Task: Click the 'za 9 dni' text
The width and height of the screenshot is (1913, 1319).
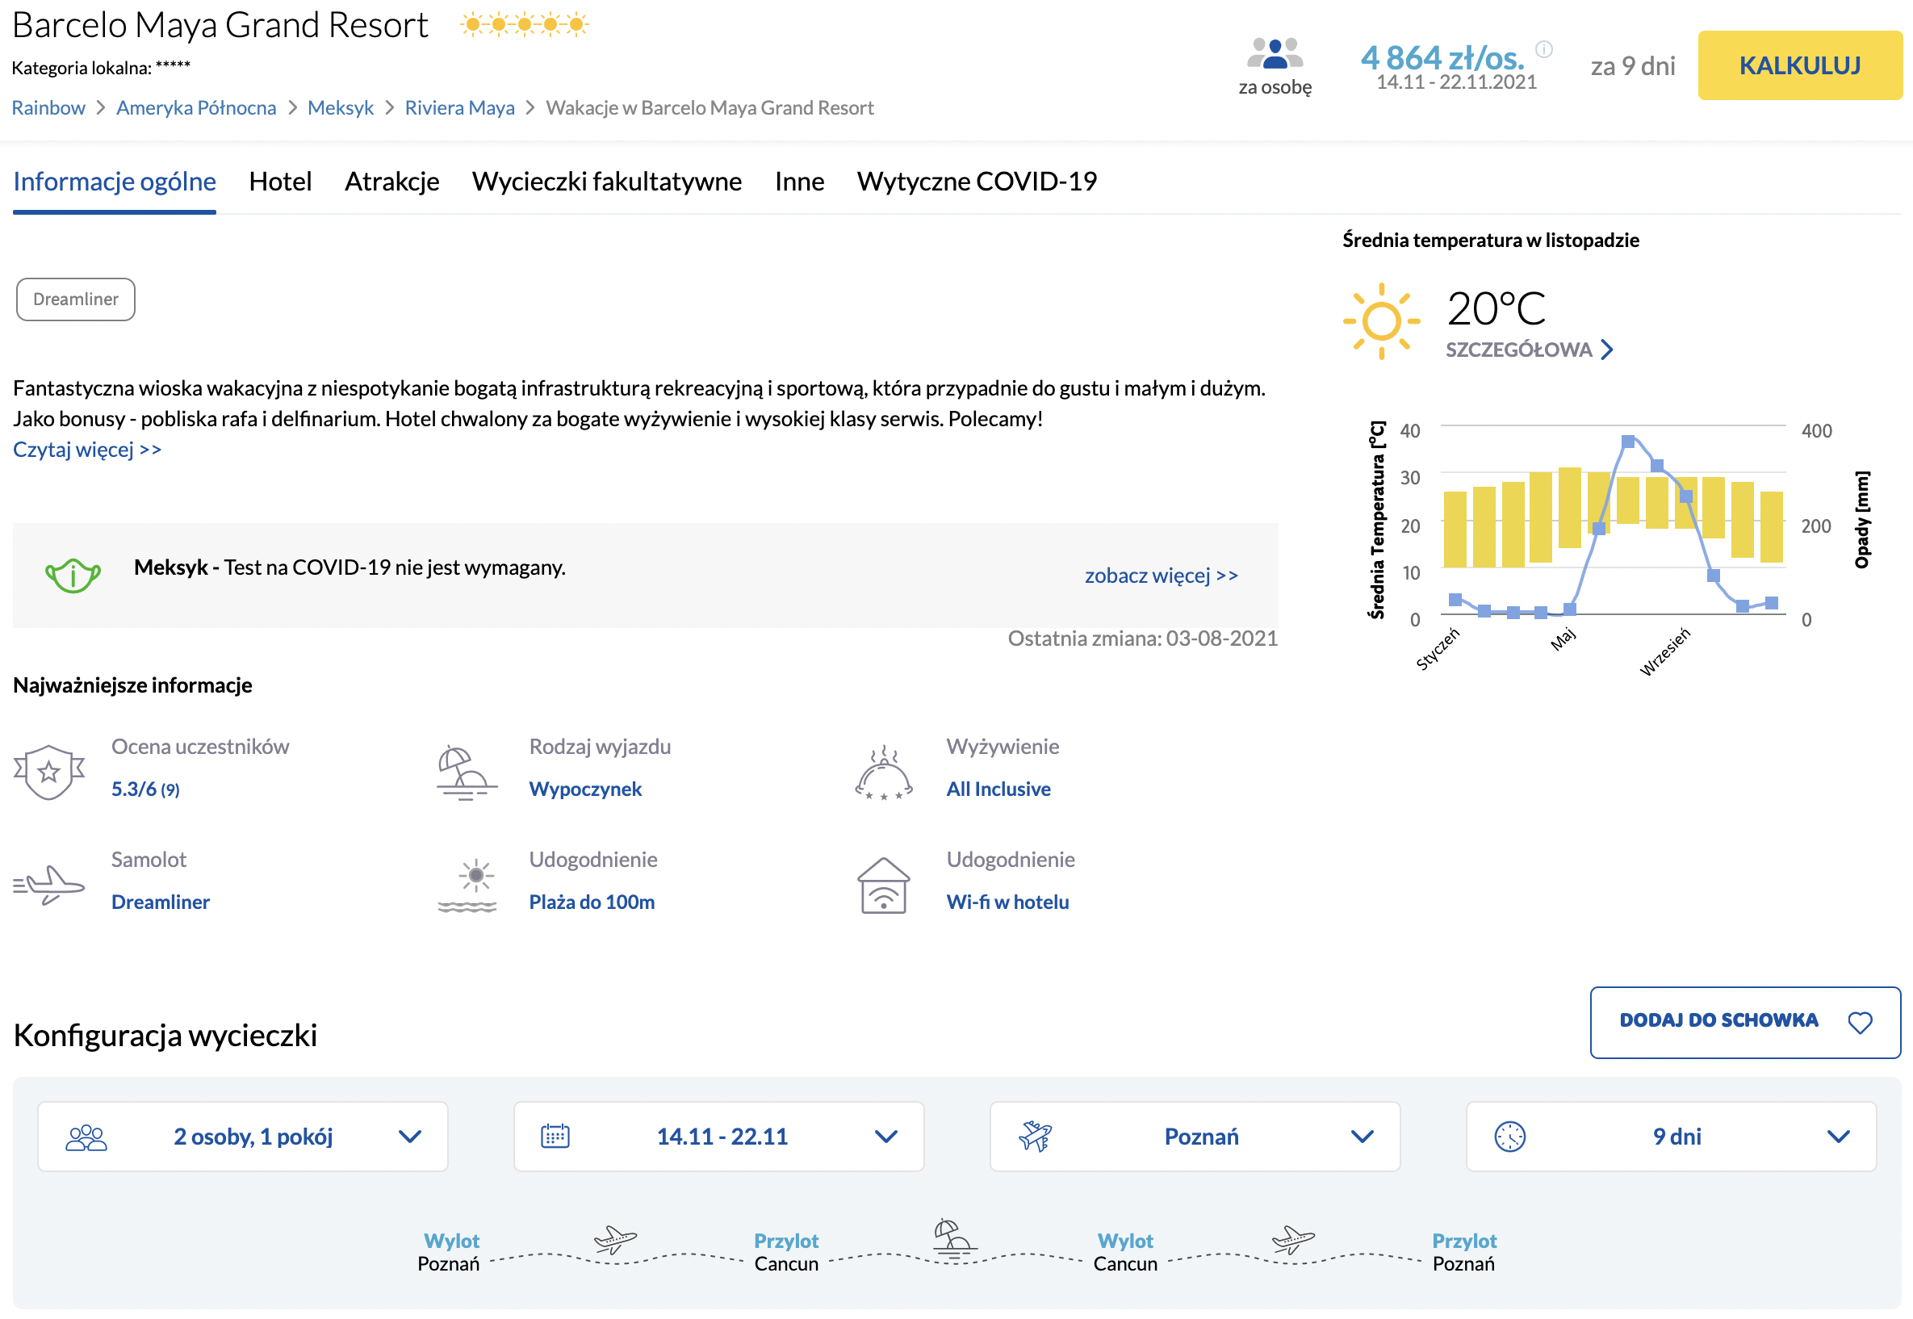Action: coord(1632,66)
